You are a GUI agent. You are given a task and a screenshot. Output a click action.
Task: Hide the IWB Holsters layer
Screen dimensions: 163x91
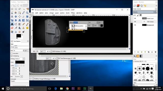point(135,22)
